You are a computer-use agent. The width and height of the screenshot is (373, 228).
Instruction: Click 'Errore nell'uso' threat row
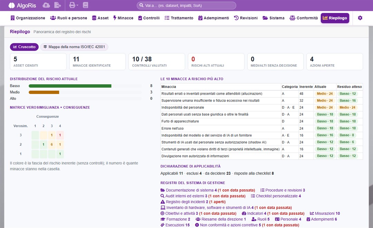click(x=262, y=129)
